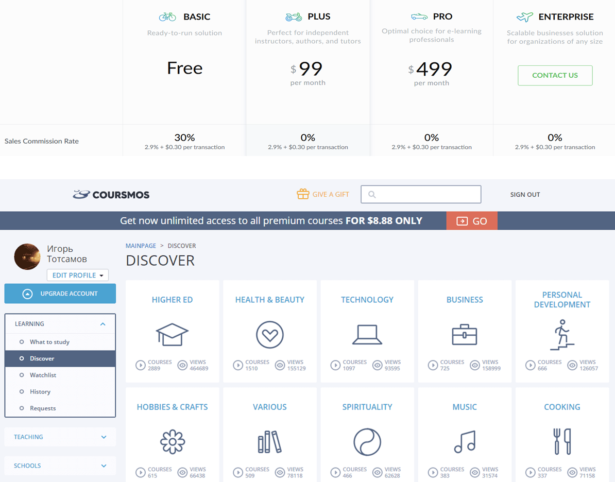Click the Higher Ed graduation cap icon
The height and width of the screenshot is (482, 615).
pos(172,334)
